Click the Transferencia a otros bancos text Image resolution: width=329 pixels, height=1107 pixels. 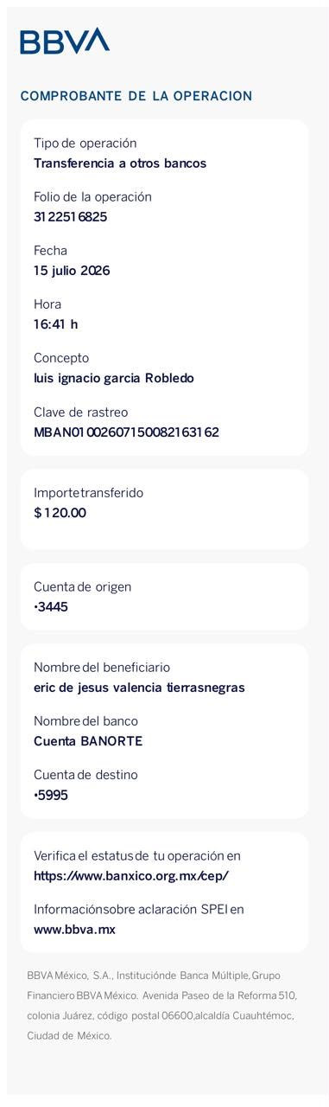click(x=120, y=163)
